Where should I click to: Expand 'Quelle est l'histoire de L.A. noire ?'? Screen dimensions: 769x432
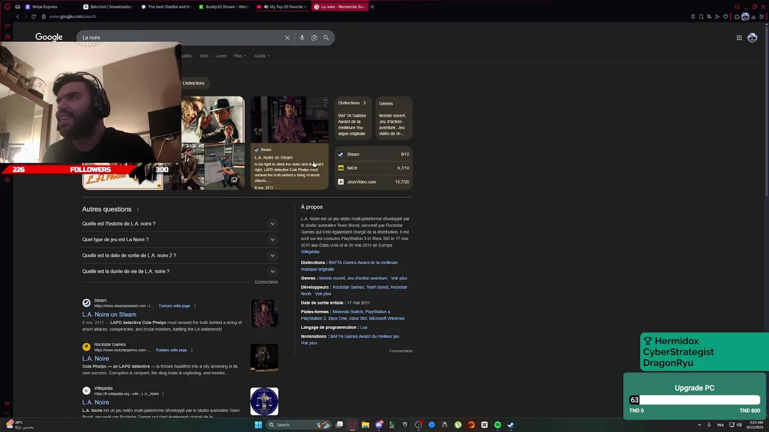(x=180, y=224)
